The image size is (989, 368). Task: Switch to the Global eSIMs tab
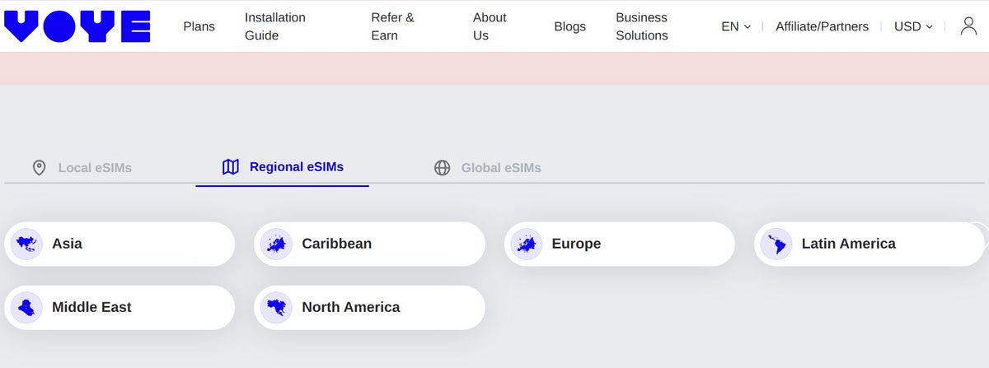(x=488, y=168)
